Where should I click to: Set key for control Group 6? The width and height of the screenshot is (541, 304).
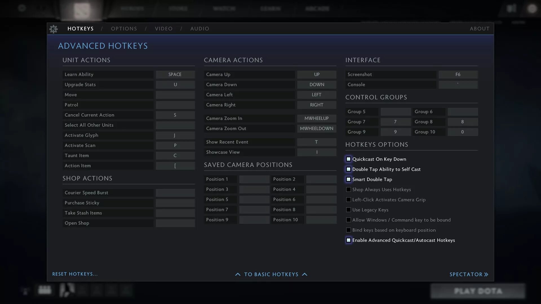(x=463, y=112)
